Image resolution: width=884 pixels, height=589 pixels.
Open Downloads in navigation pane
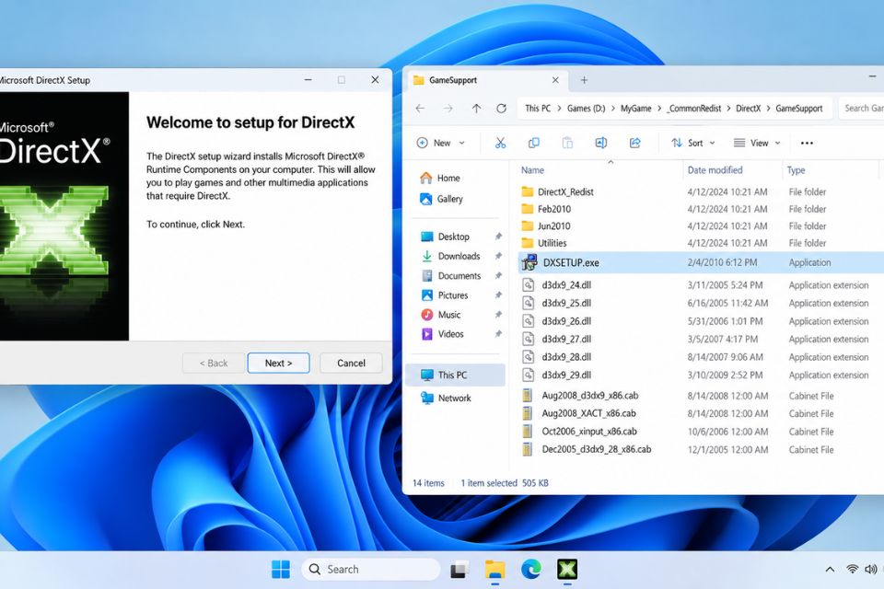pyautogui.click(x=451, y=256)
